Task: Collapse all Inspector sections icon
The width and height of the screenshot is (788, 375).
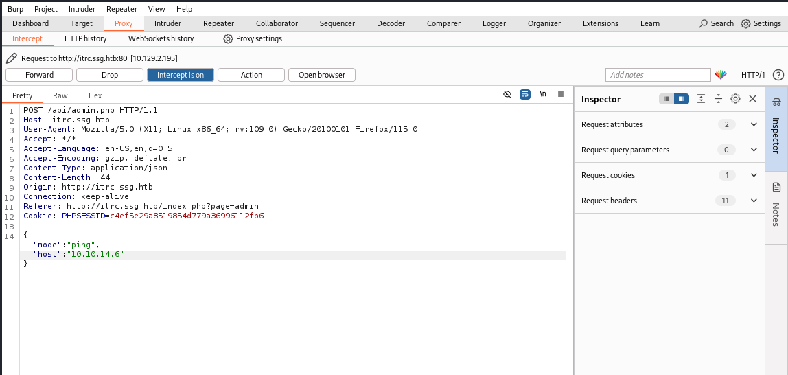Action: click(x=718, y=99)
